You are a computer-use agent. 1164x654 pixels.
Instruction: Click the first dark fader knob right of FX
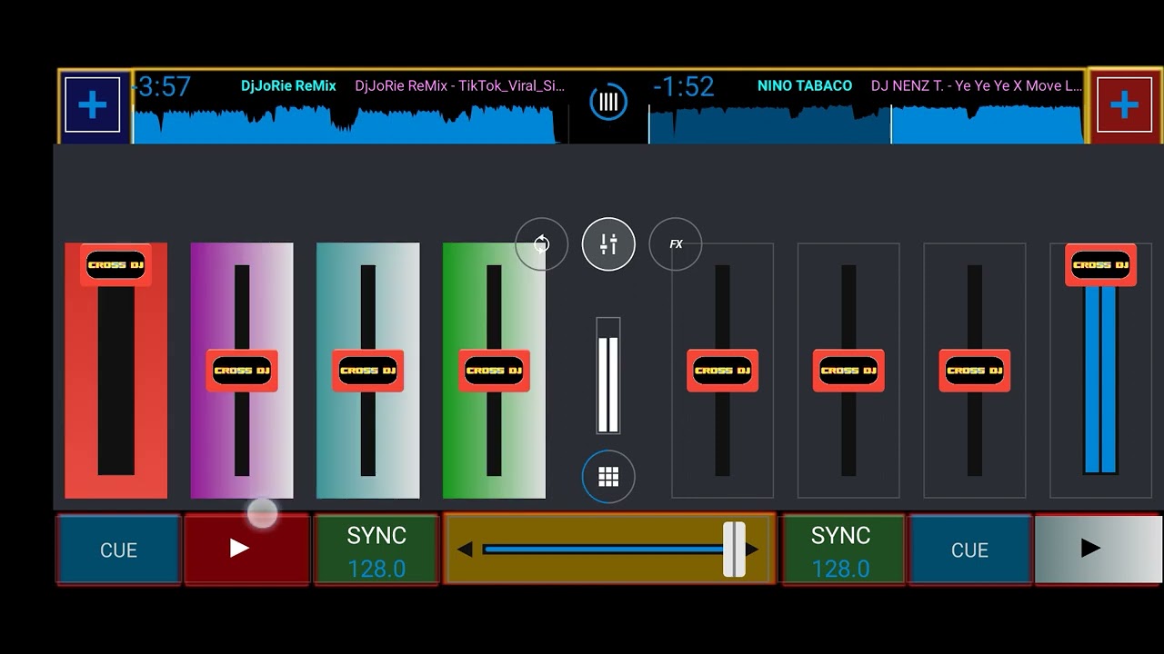click(722, 371)
